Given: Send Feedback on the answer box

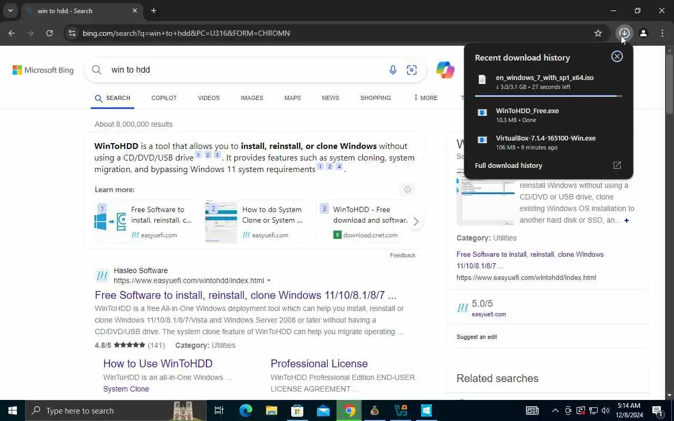Looking at the screenshot, I should (403, 255).
